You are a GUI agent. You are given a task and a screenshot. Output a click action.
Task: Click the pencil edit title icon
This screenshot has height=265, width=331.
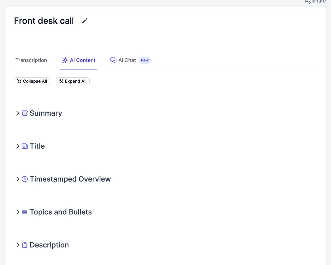coord(85,21)
